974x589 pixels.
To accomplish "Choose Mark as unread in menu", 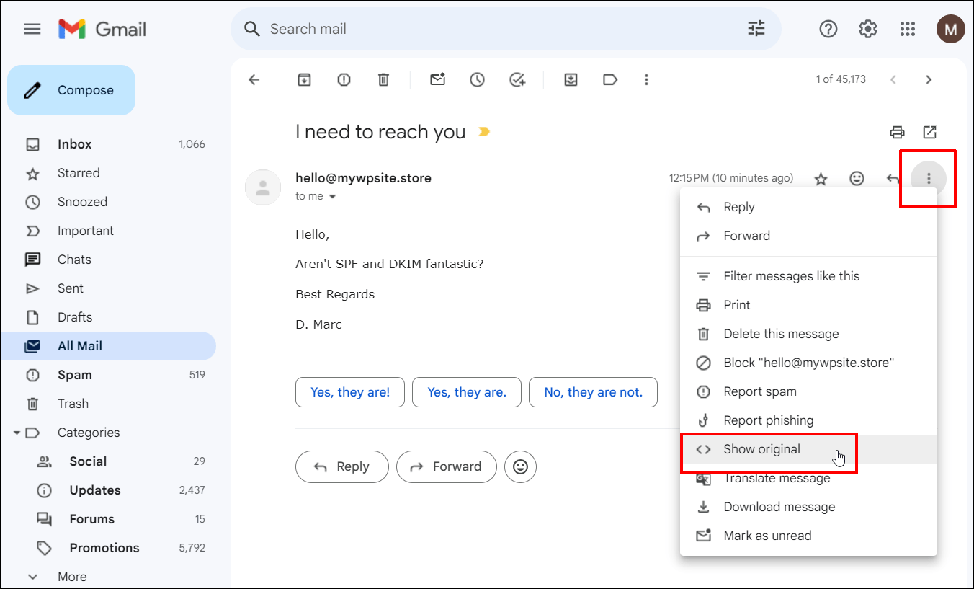I will (x=808, y=536).
